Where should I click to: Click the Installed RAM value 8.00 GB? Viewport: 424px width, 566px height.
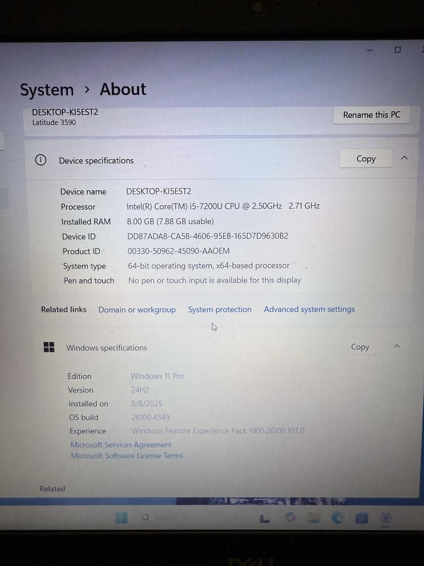pos(170,221)
